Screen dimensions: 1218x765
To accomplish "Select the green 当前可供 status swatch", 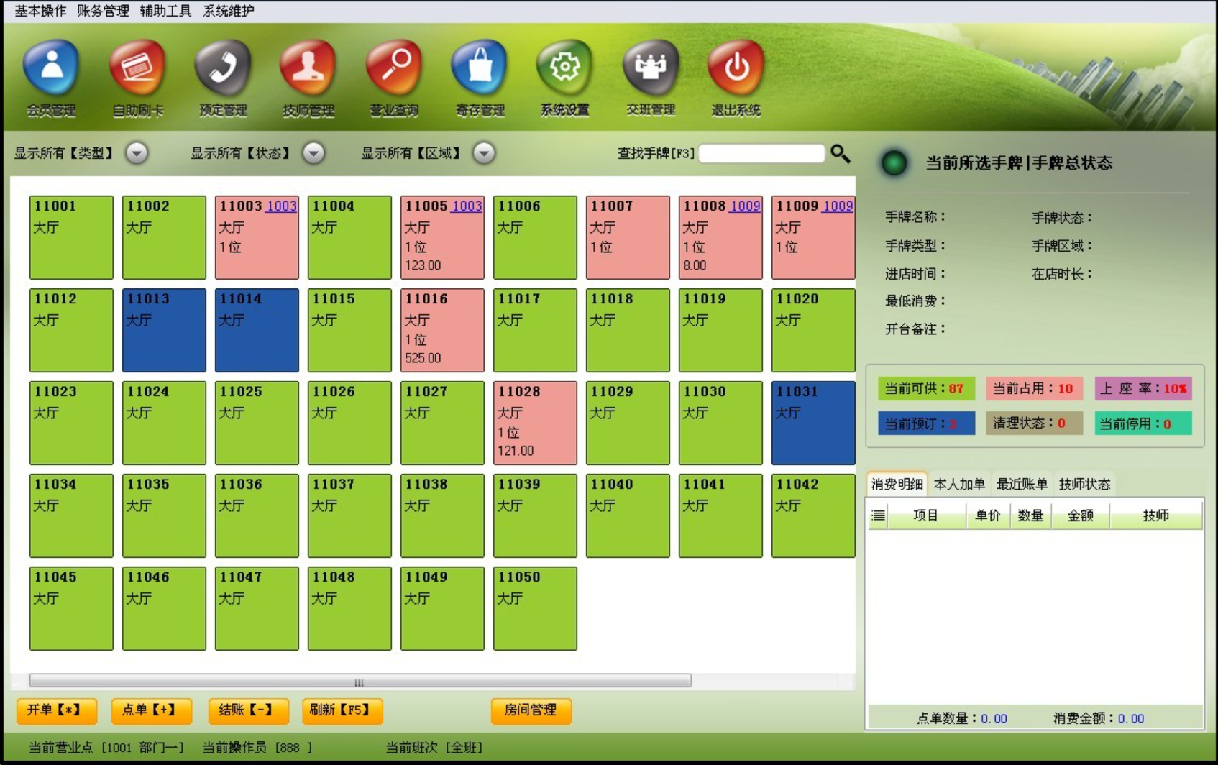I will 926,388.
